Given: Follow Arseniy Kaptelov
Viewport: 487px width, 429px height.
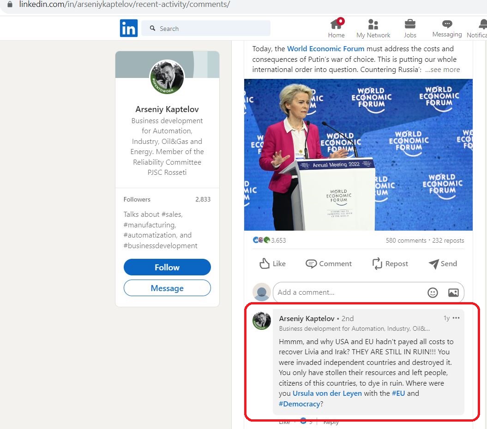Looking at the screenshot, I should point(167,267).
